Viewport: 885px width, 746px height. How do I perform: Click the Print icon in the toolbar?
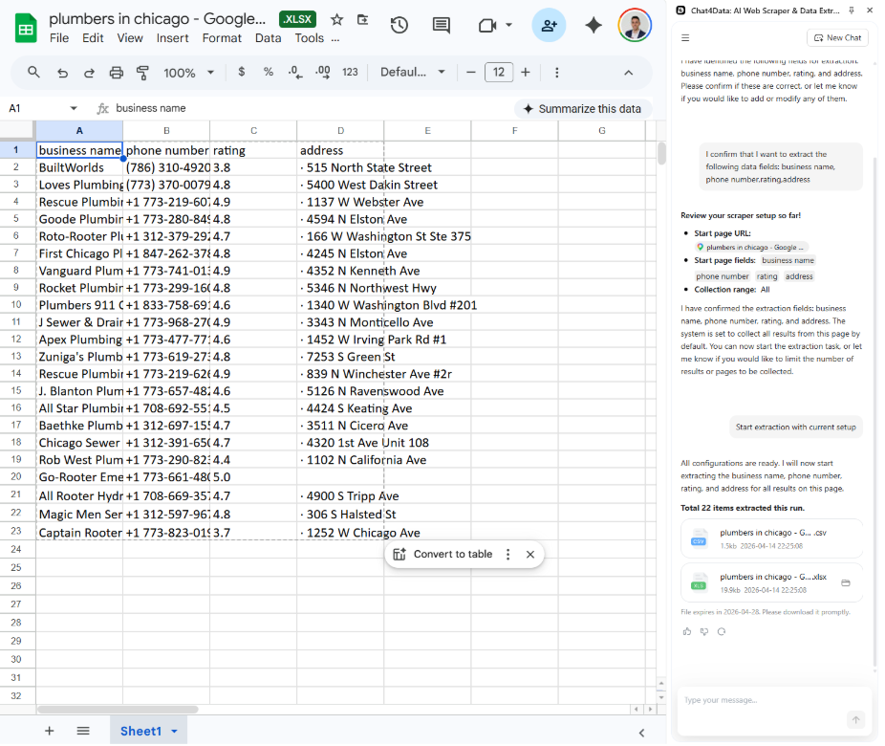point(115,72)
